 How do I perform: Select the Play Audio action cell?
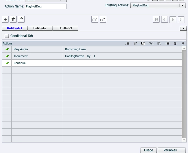37,49
